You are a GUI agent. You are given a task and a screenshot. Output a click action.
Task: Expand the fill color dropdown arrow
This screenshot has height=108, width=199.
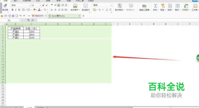(37, 10)
